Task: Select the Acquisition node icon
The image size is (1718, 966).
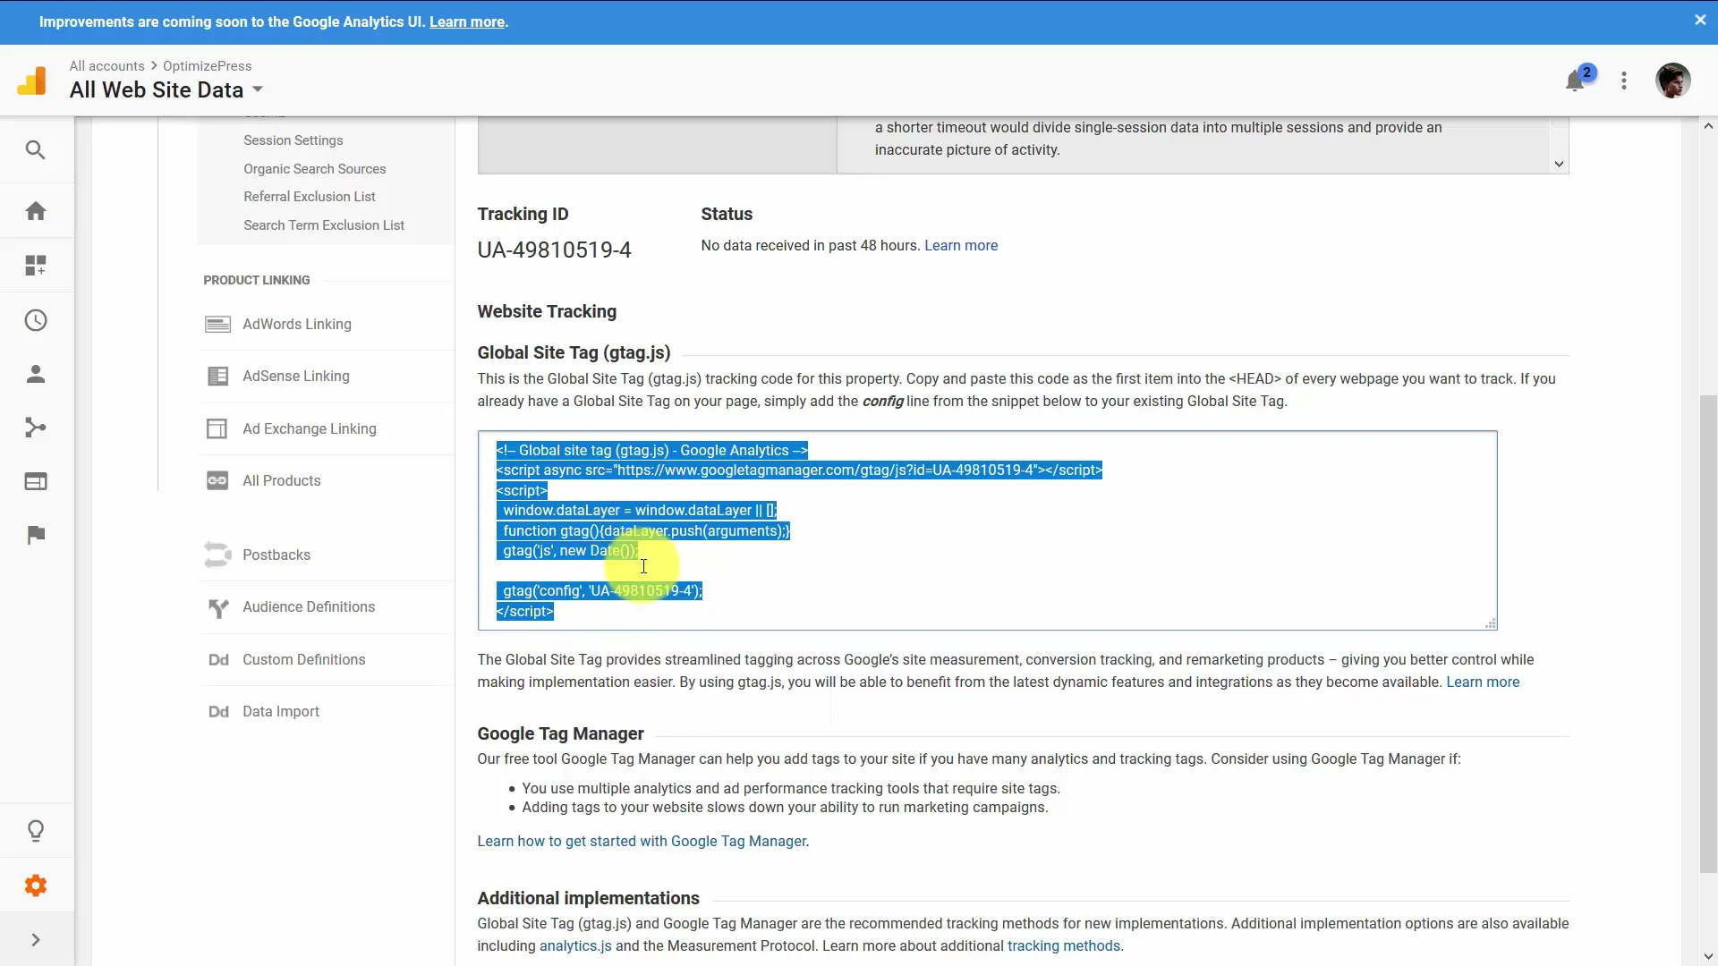Action: tap(36, 428)
